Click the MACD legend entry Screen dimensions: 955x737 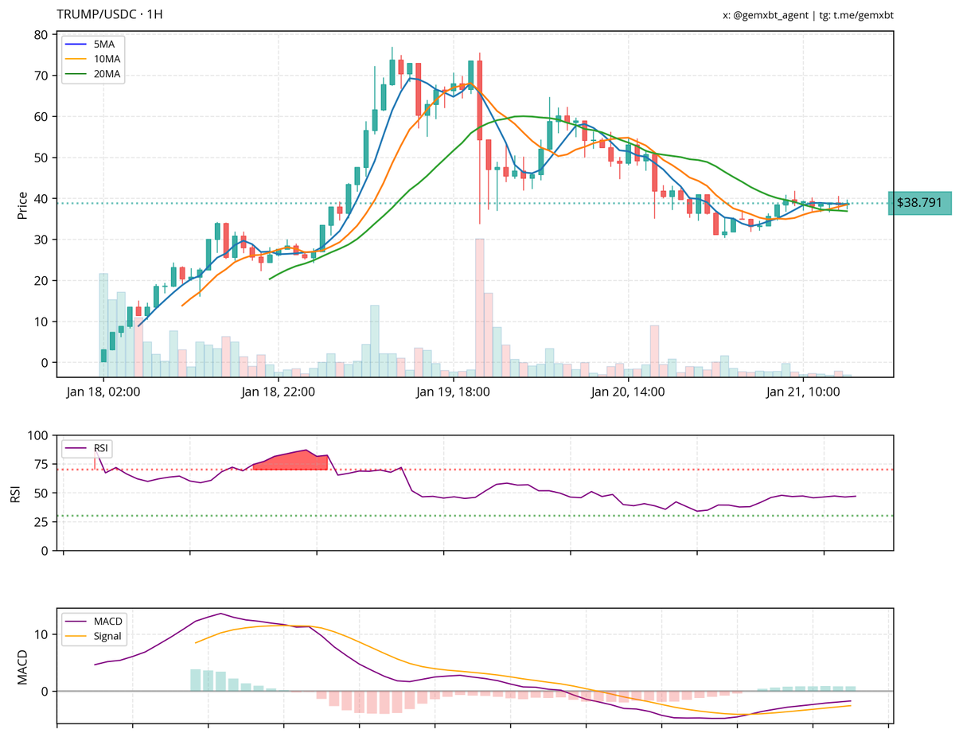95,621
